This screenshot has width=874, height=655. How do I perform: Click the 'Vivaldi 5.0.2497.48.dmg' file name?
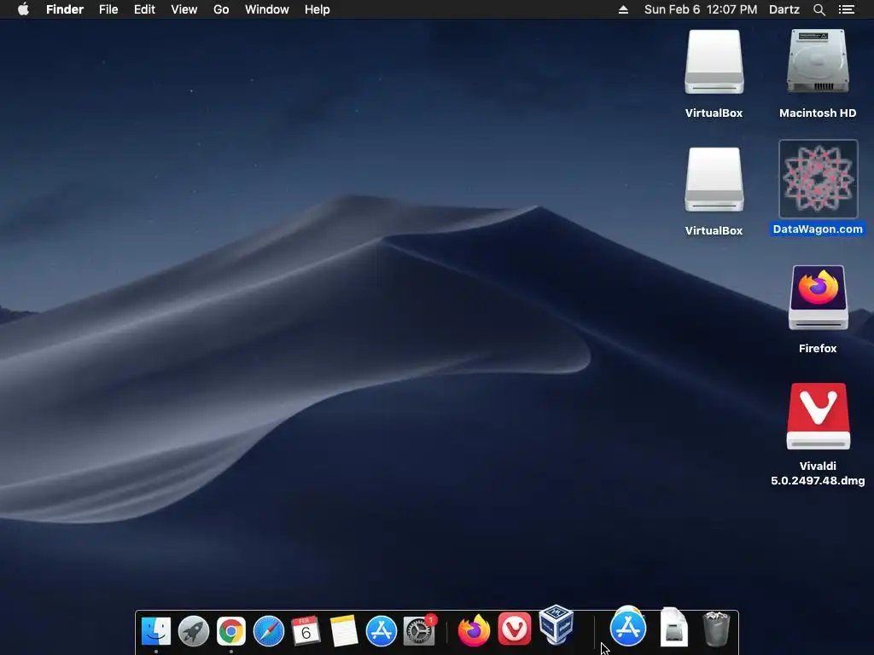click(818, 472)
